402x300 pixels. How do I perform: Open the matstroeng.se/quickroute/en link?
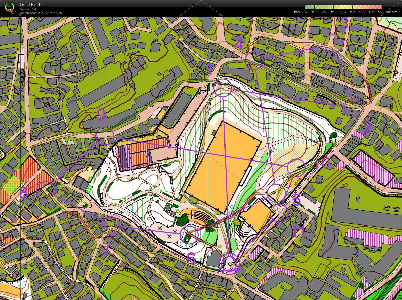click(x=41, y=13)
